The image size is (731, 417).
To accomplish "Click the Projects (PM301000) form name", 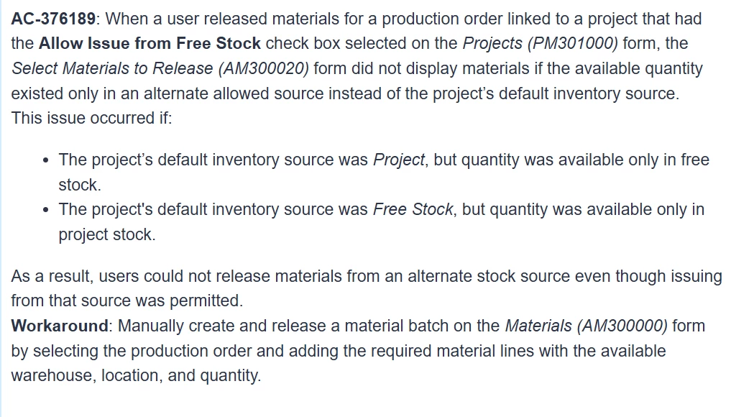I will coord(540,43).
